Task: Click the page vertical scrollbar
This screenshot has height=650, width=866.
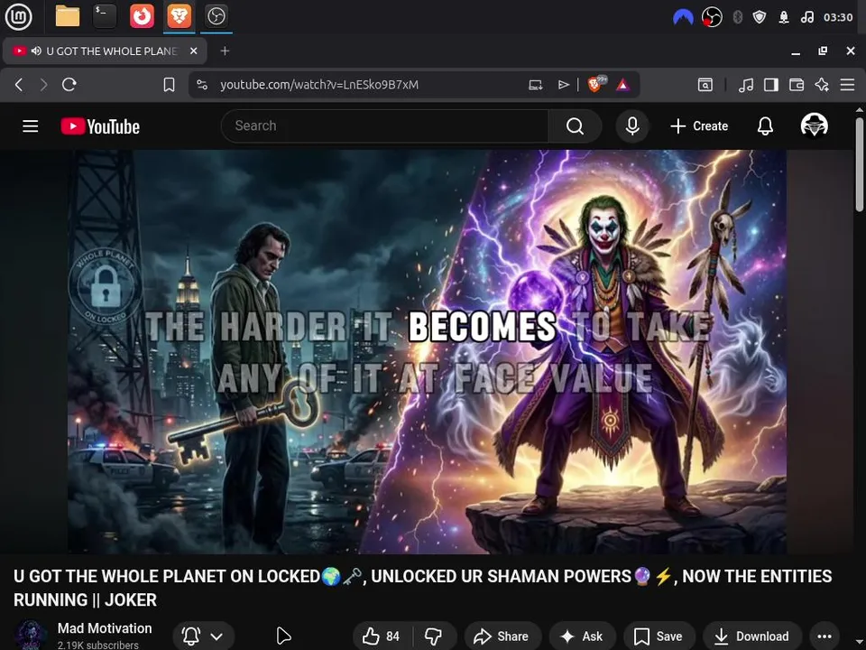Action: (860, 163)
